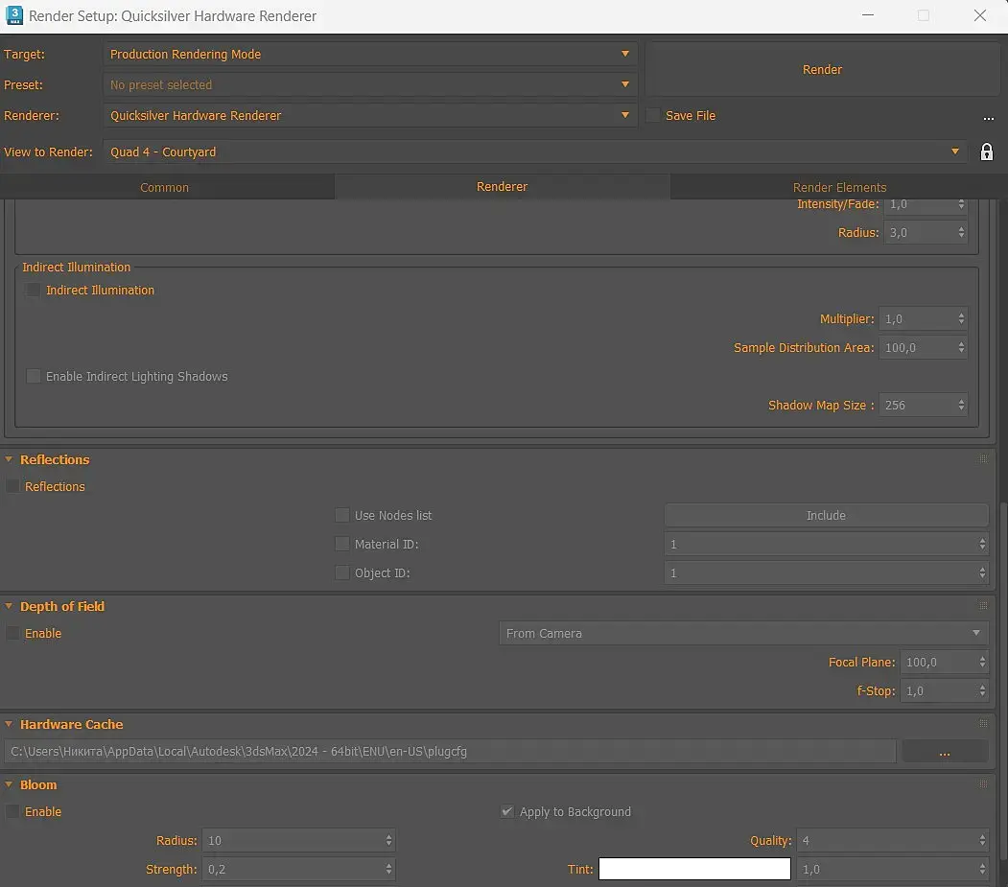Collapse the Reflections rollout
Viewport: 1008px width, 887px height.
point(9,459)
